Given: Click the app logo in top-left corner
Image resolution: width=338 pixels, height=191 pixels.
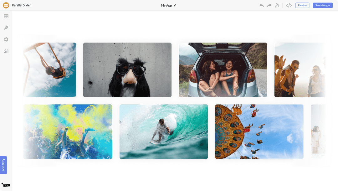Looking at the screenshot, I should click(5, 5).
